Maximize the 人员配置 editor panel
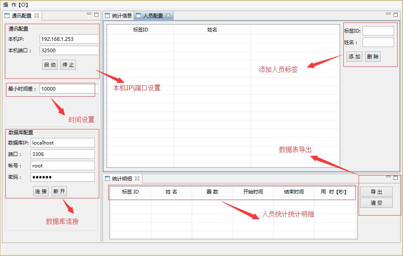 coord(396,15)
